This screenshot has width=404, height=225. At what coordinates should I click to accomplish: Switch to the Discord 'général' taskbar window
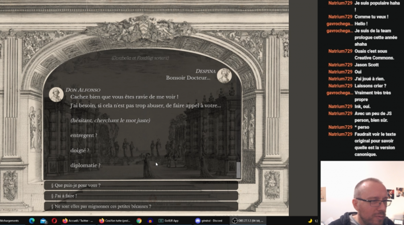[209, 221]
